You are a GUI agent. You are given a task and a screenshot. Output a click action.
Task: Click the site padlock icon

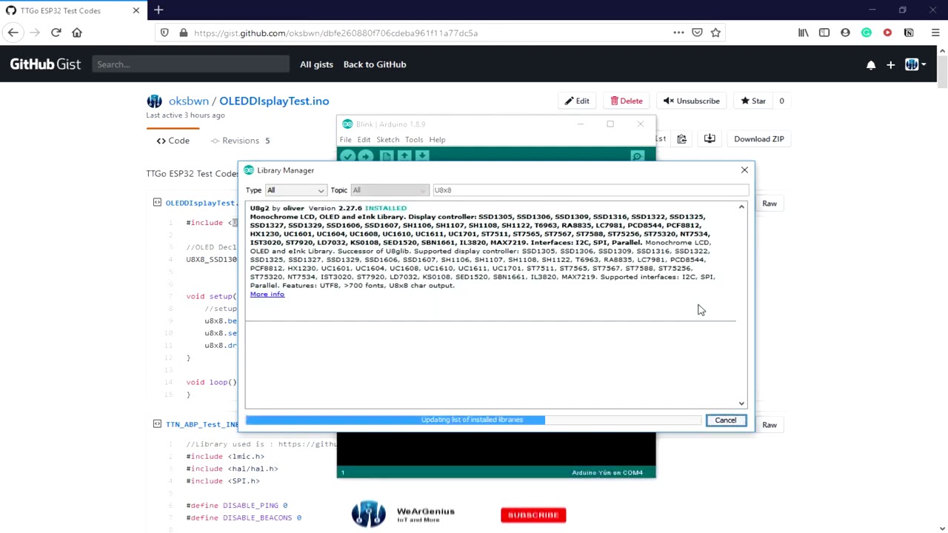point(183,33)
